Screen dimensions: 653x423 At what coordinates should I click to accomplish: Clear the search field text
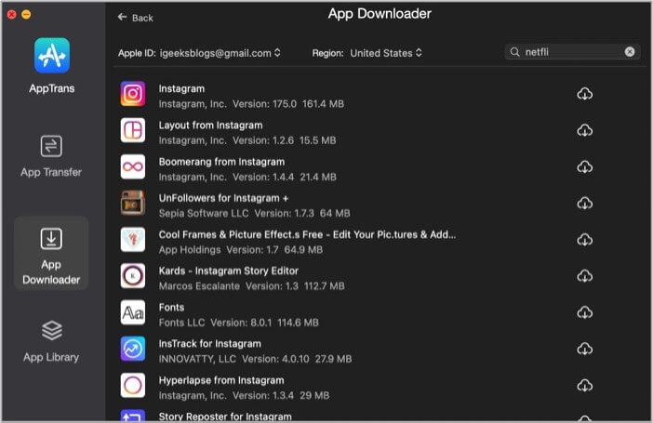tap(630, 52)
